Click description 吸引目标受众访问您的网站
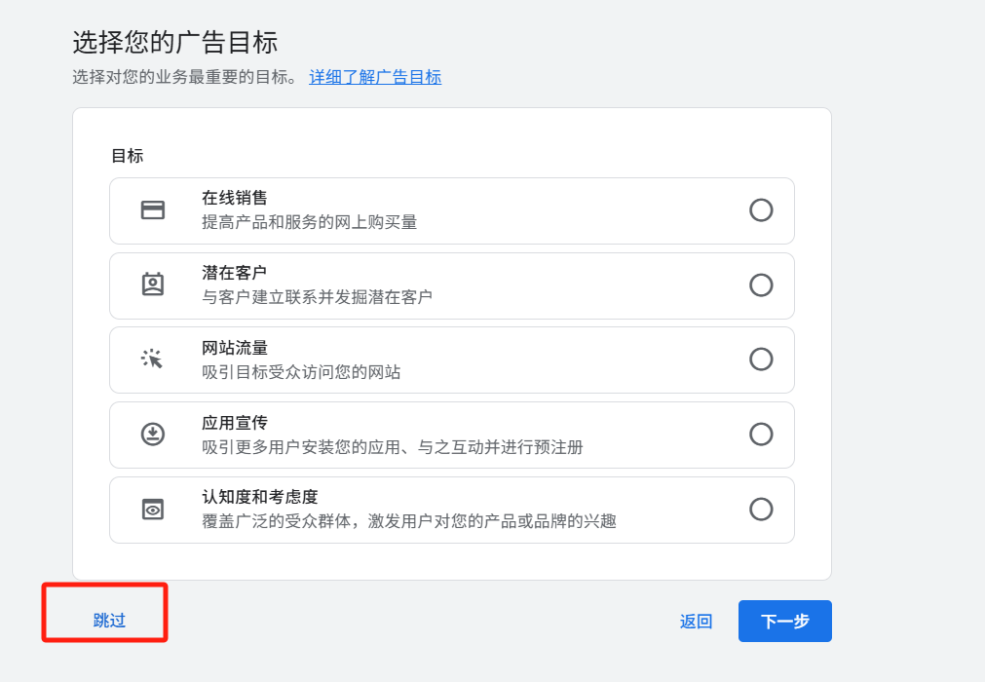The height and width of the screenshot is (682, 985). point(301,372)
